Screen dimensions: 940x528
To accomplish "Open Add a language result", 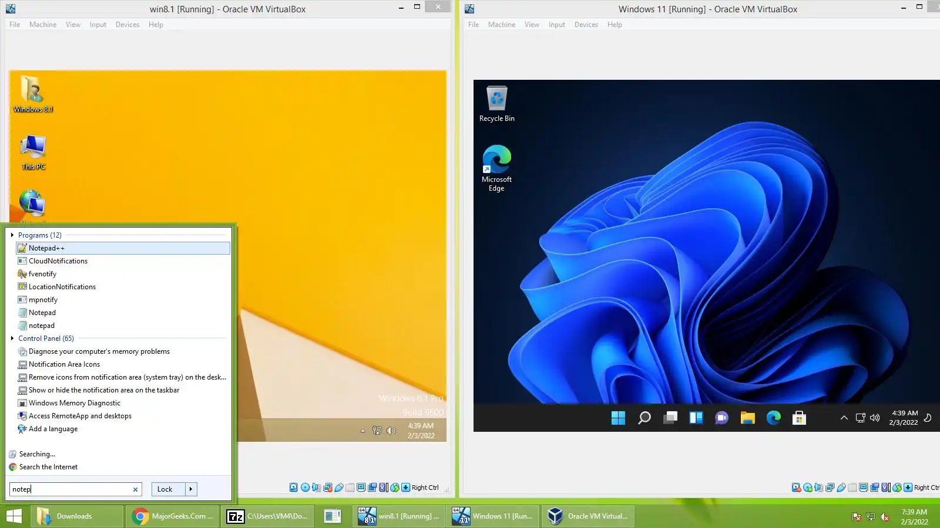I will pos(123,429).
